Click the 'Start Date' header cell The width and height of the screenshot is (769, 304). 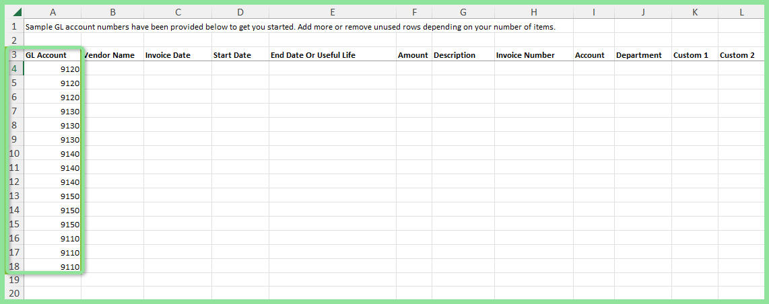click(x=240, y=55)
